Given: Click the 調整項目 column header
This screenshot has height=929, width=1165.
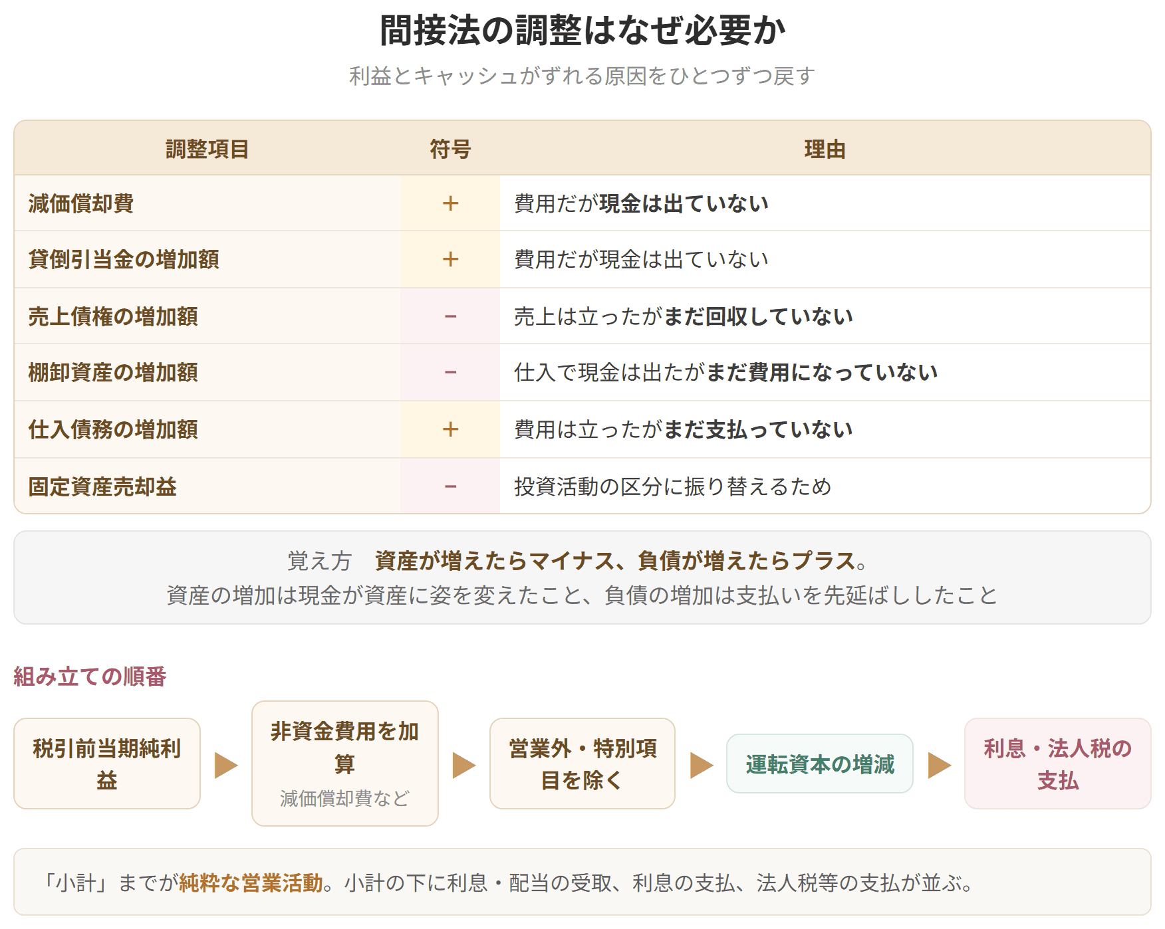Looking at the screenshot, I should [x=207, y=149].
